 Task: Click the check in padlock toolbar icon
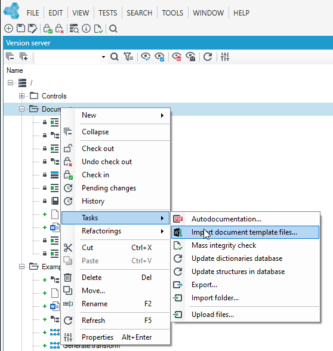click(x=48, y=29)
